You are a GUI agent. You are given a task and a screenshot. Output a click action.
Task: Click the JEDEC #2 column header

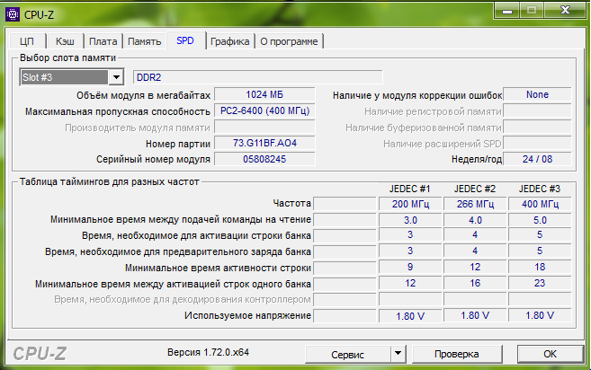pyautogui.click(x=475, y=189)
